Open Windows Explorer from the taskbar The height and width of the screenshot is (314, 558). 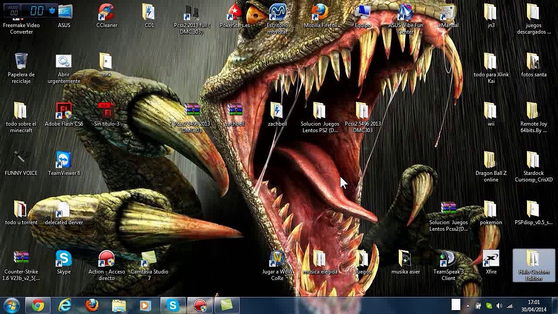click(119, 306)
